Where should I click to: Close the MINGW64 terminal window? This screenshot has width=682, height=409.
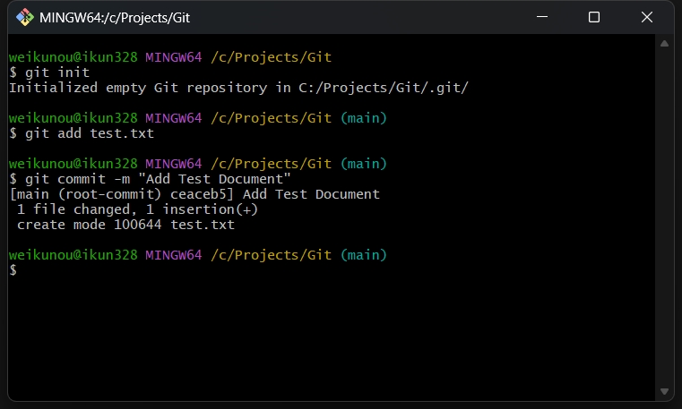[x=647, y=17]
